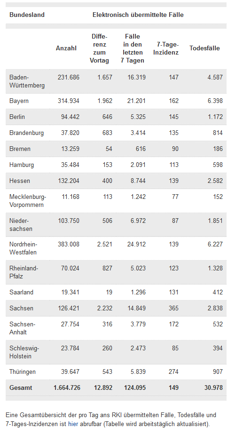Select the Mecklenburg-Vorpommern row label
Viewport: 235px width, 443px height.
click(28, 201)
